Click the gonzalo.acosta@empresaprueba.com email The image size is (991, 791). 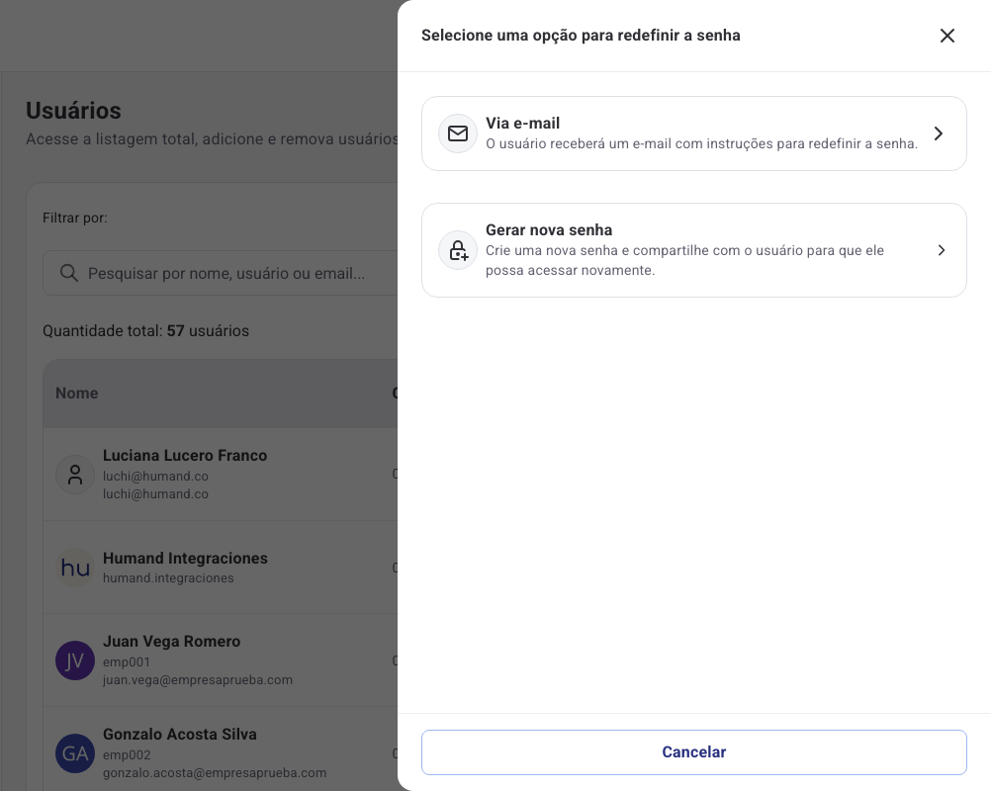click(215, 772)
